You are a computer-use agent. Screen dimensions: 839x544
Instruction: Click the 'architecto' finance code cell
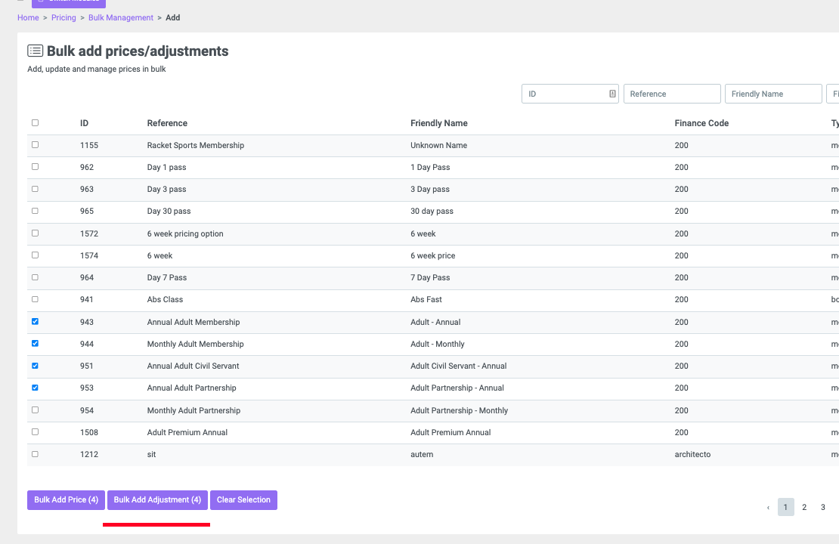(x=692, y=454)
